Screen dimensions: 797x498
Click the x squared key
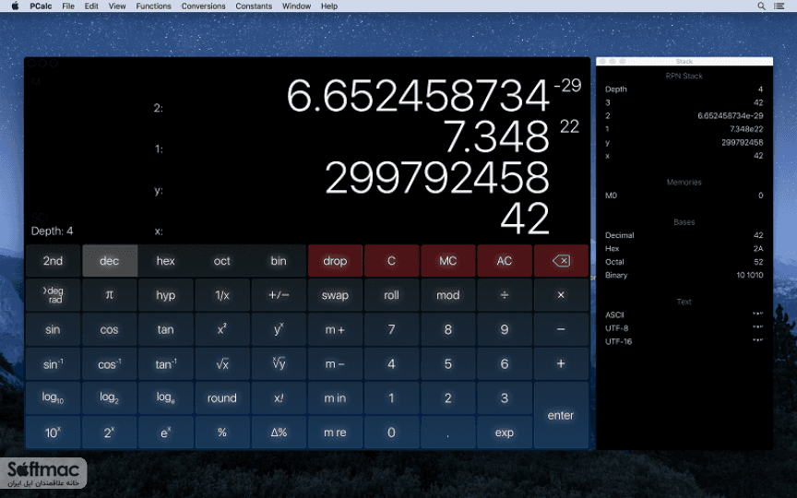pos(222,329)
